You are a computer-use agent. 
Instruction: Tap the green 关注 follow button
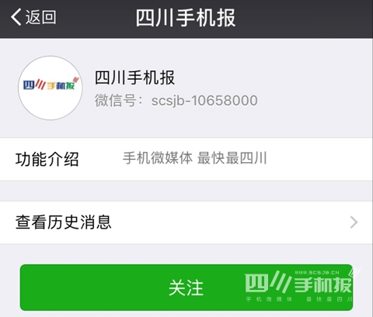click(x=186, y=288)
